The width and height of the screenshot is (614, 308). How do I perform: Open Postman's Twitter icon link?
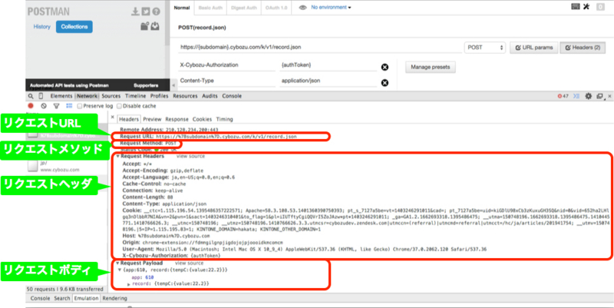pos(146,12)
